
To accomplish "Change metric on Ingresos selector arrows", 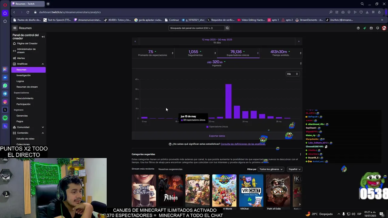I will point(301,63).
